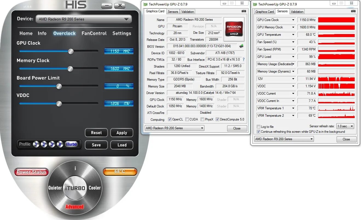The image size is (361, 220).
Task: Click the VDDC slider handle
Action: 59,104
